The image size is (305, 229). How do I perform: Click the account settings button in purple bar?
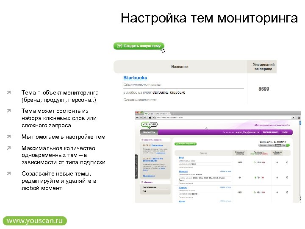tap(271, 132)
